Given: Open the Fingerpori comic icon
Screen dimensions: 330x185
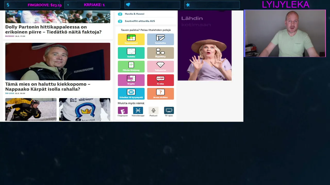Looking at the screenshot, I should [123, 110].
